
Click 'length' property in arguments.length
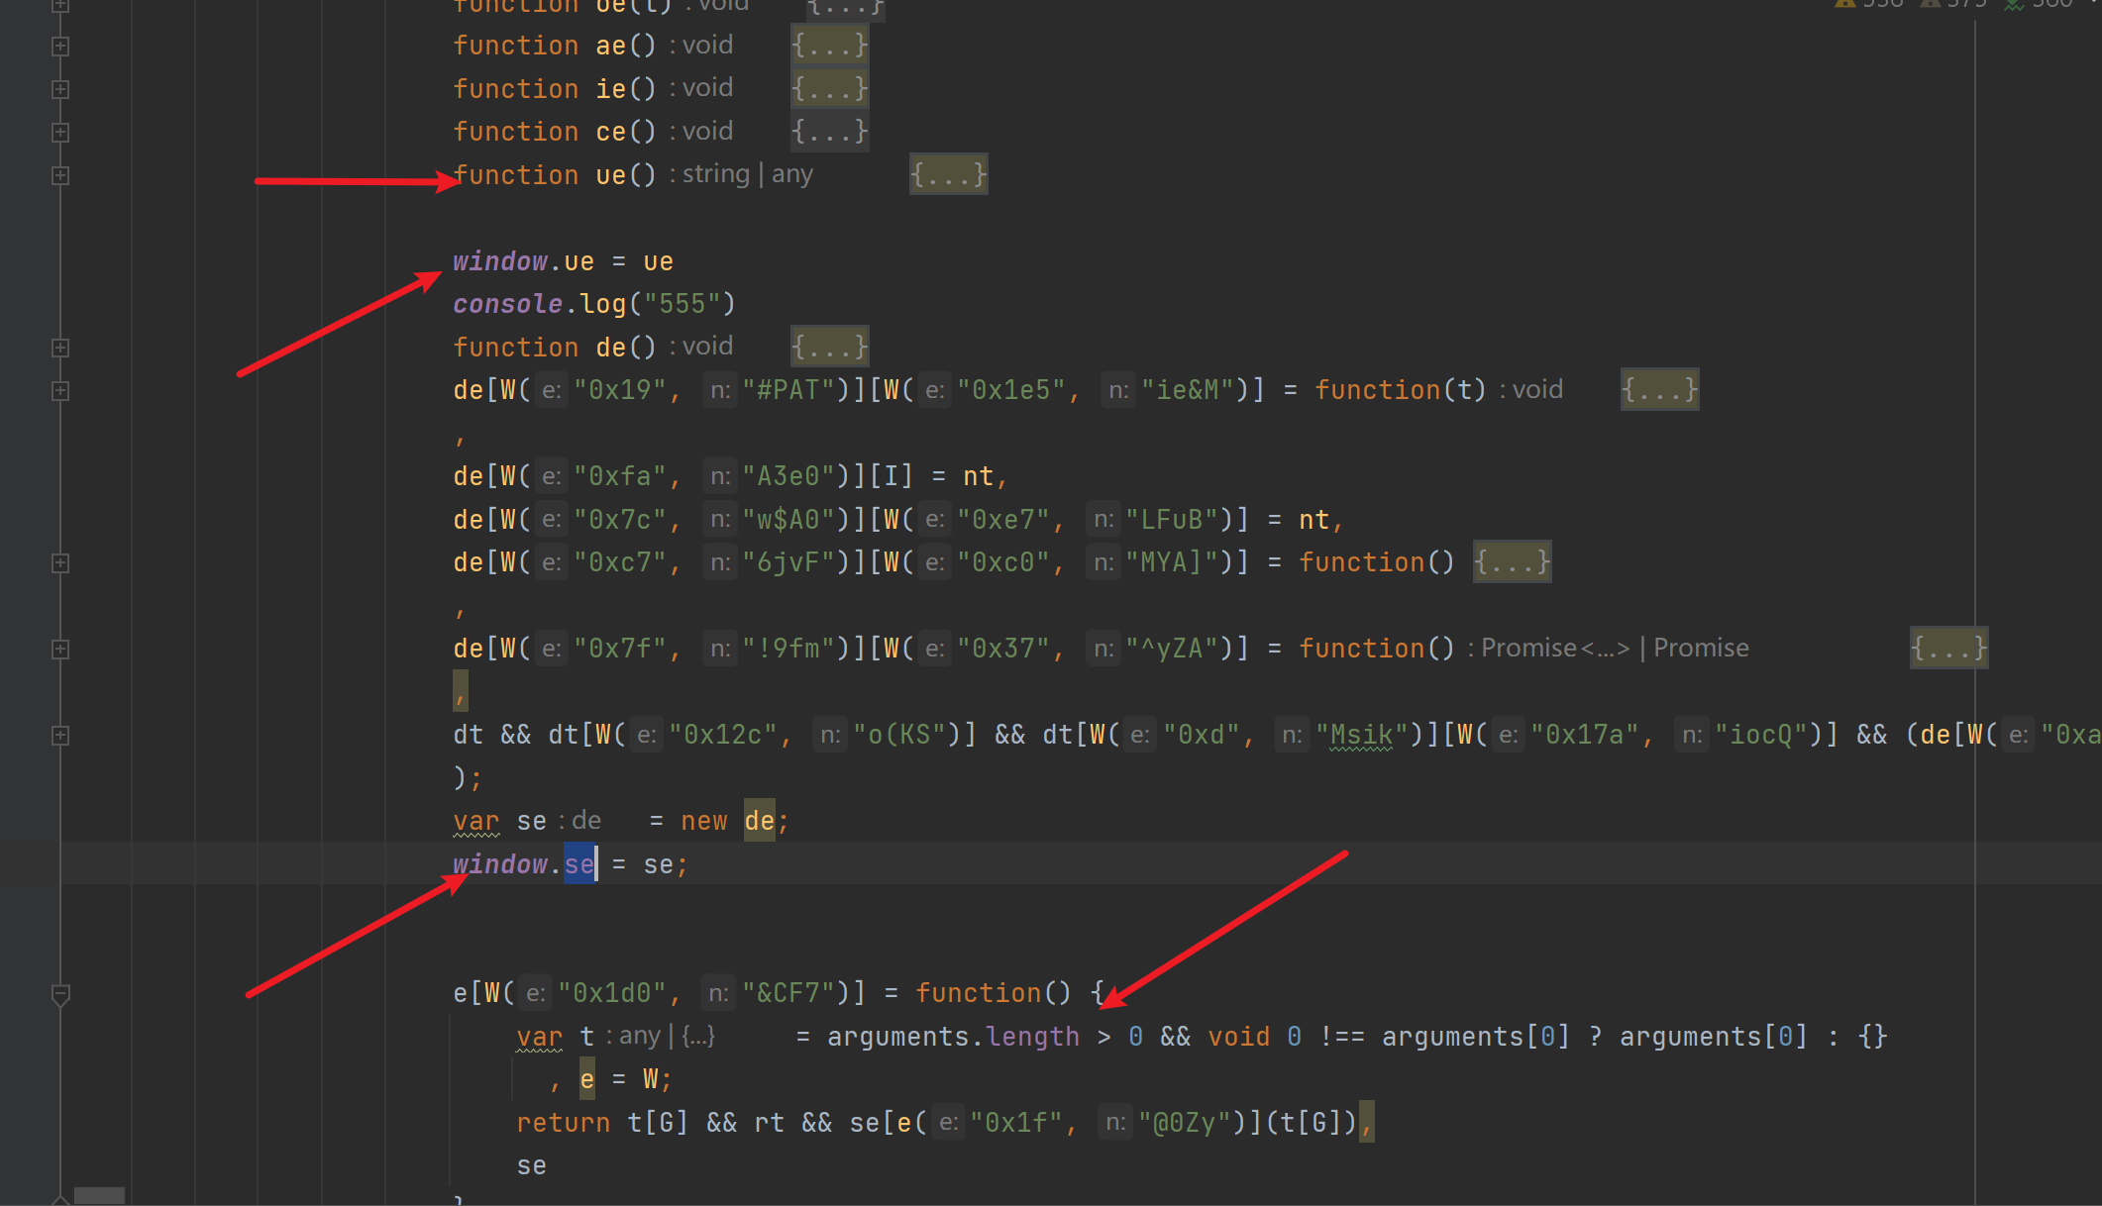[1032, 1037]
